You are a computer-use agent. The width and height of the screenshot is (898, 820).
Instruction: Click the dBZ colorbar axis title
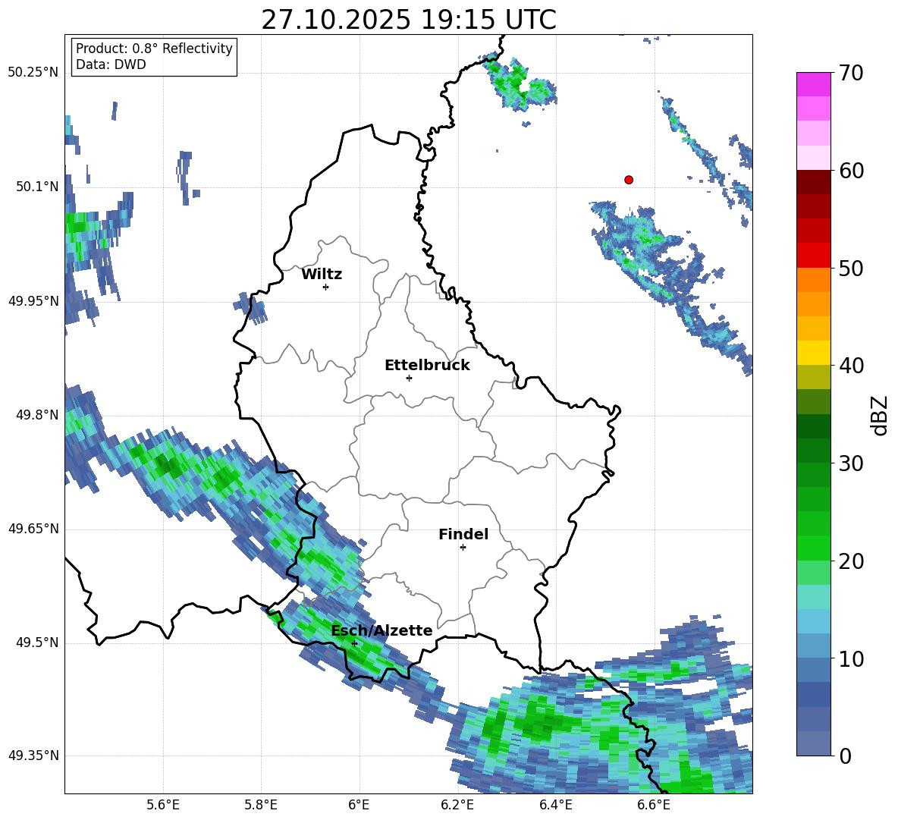[881, 415]
